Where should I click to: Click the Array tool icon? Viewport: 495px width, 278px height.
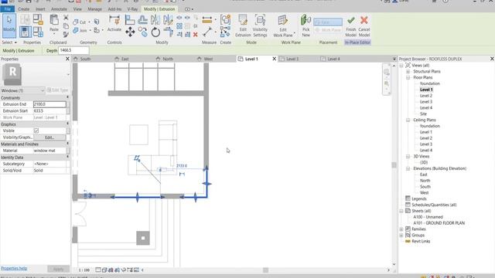coord(179,25)
